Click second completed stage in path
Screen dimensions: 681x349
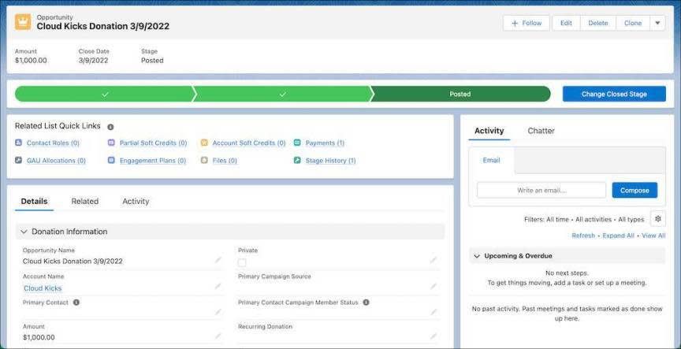point(282,94)
